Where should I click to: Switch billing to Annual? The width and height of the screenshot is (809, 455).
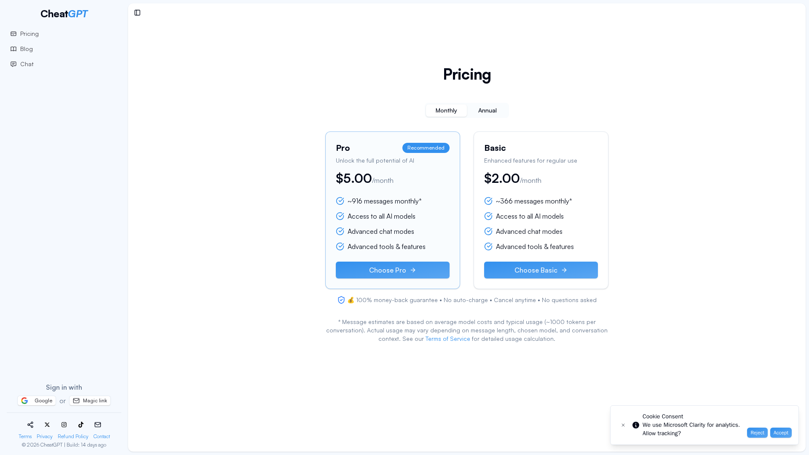tap(487, 110)
